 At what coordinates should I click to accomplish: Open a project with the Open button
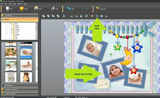[24, 9]
